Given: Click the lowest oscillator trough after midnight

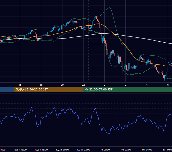Looking at the screenshot, I should (x=108, y=134).
